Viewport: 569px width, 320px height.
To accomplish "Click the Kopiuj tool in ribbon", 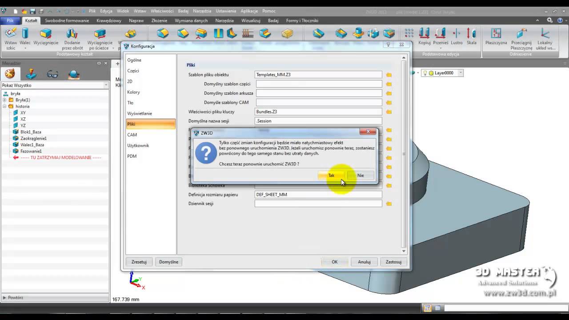I will tap(425, 36).
